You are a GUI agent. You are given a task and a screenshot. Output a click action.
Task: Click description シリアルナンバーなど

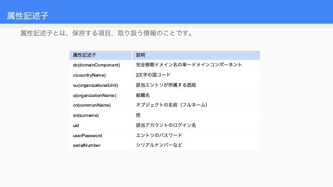(159, 145)
